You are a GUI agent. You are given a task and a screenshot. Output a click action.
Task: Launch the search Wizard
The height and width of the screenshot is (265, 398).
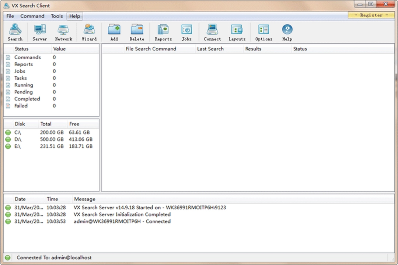coord(89,32)
